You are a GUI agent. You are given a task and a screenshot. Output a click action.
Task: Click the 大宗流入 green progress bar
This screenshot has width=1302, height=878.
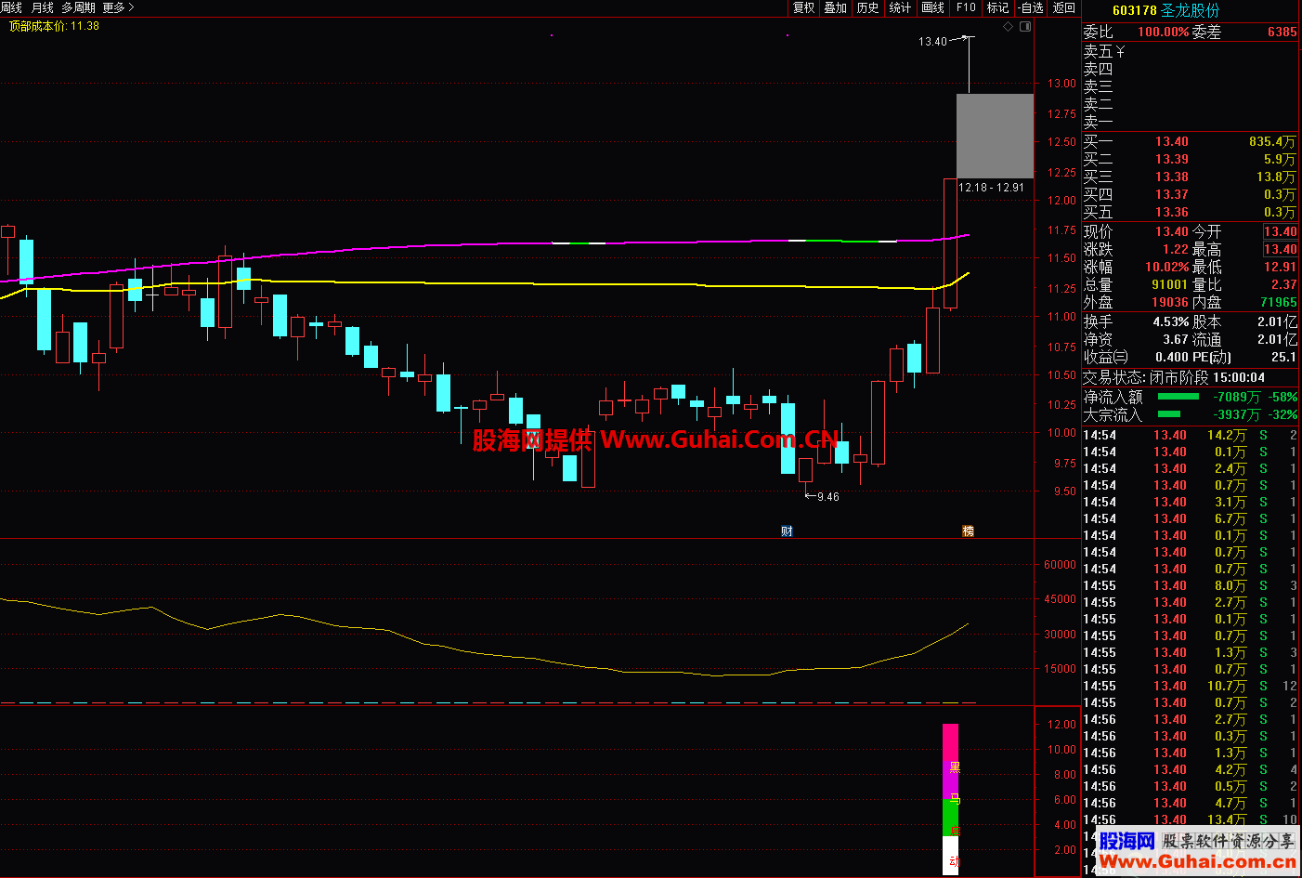click(x=1169, y=414)
